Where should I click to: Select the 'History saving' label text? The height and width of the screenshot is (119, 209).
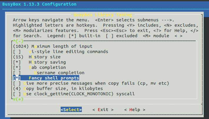(47, 62)
